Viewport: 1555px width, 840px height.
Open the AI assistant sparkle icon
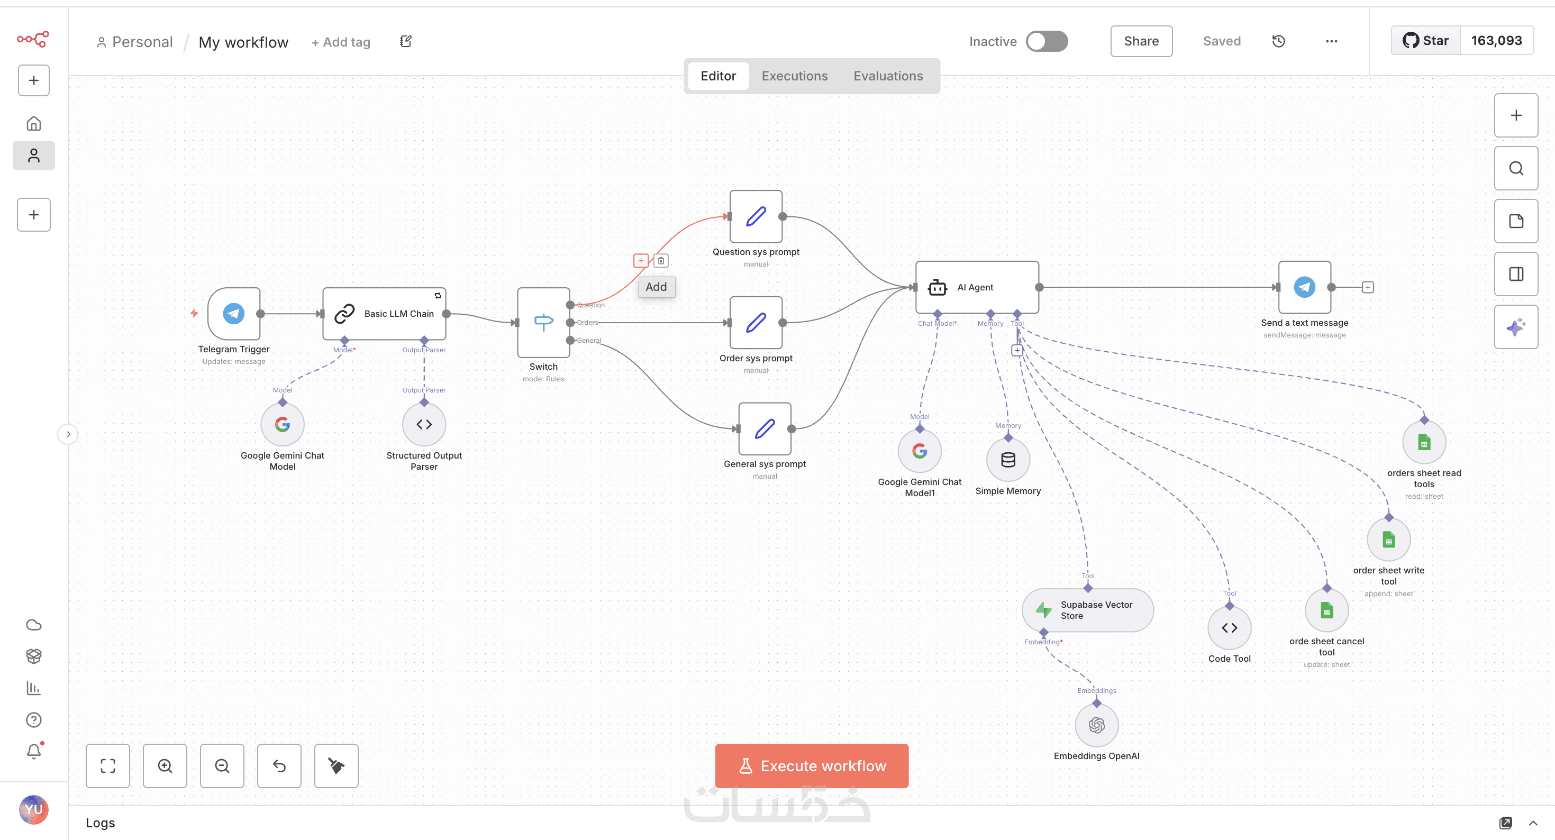click(1515, 327)
